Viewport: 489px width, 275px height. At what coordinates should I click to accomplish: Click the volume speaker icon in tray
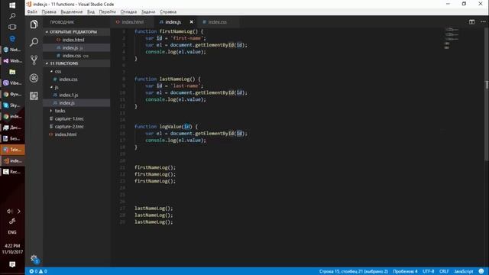coord(9,212)
